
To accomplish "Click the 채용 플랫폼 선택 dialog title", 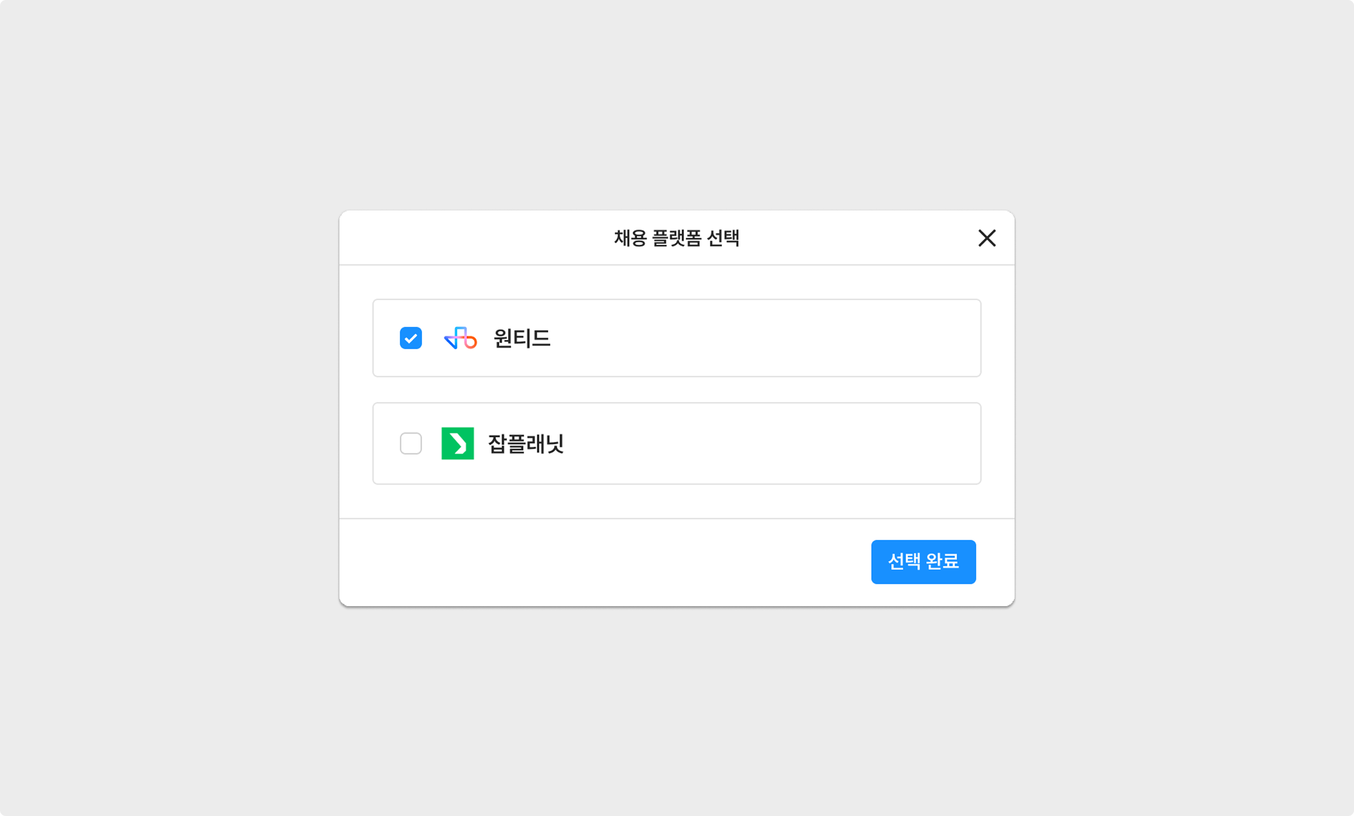I will coord(676,238).
